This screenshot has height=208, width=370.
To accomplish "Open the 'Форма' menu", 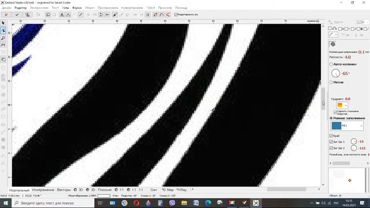I will [x=77, y=8].
